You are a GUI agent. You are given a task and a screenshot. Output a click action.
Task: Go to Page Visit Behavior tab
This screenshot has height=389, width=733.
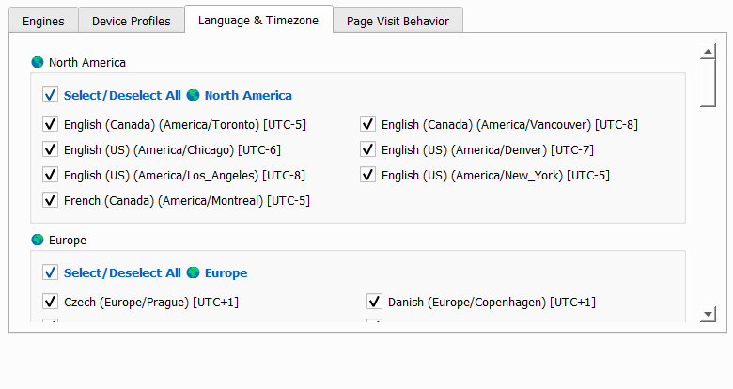[x=398, y=21]
